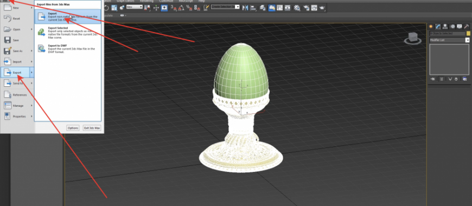Click the objects selected name field
The image size is (472, 206).
coord(448,34)
